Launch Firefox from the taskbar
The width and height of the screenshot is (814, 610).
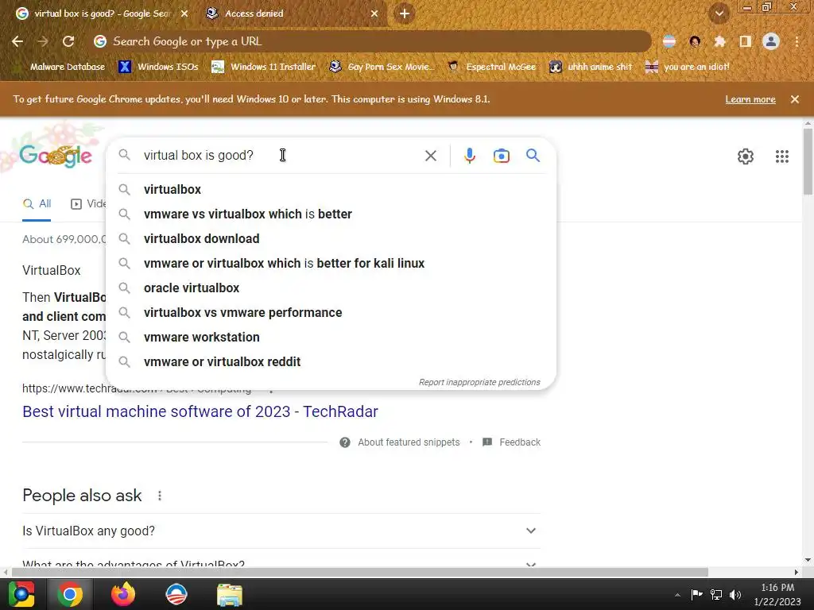pos(123,594)
